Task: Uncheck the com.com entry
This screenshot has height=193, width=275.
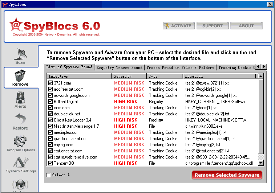Action: click(50, 107)
